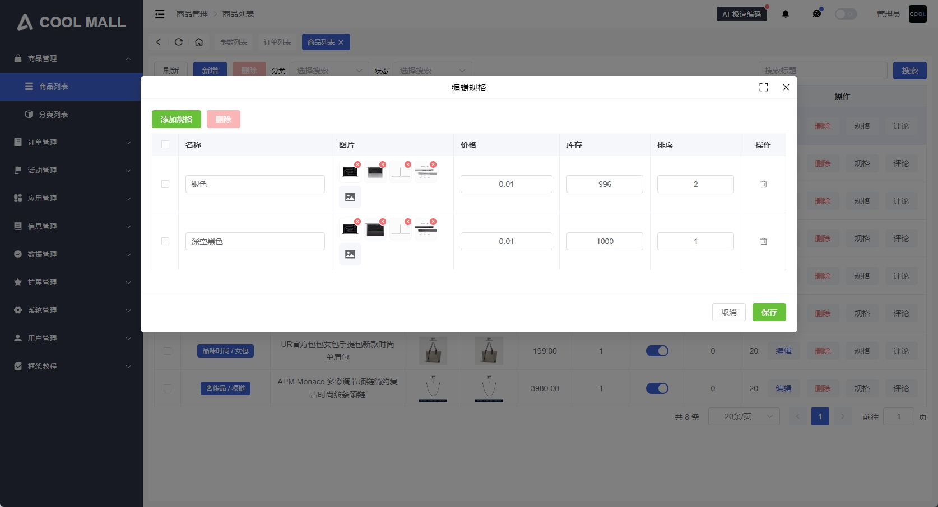Viewport: 938px width, 507px height.
Task: Expand 活动管理 sidebar menu
Action: tap(71, 171)
